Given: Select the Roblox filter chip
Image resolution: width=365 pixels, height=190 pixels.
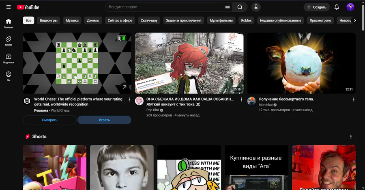Looking at the screenshot, I should click(246, 21).
